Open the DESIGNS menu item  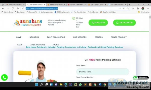tap(99, 37)
